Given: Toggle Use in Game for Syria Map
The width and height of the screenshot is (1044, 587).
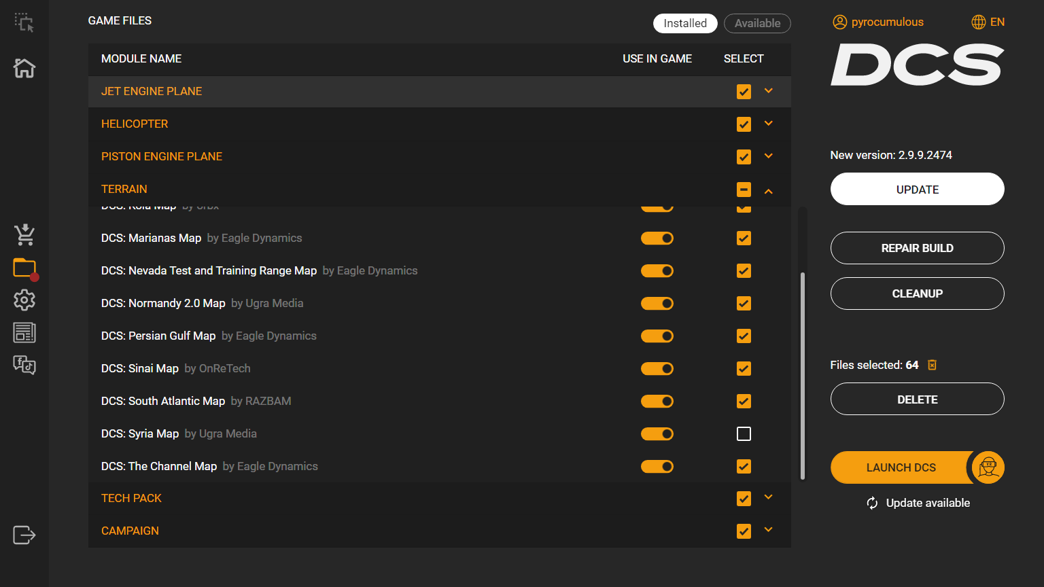Looking at the screenshot, I should point(657,433).
